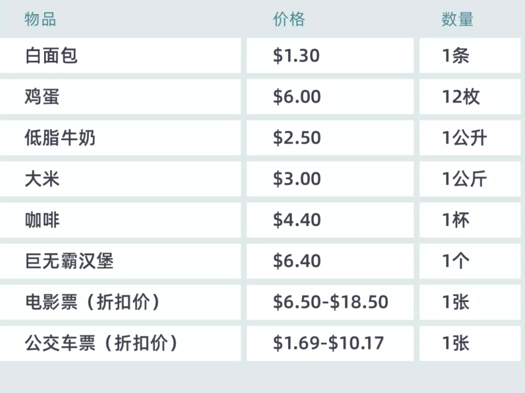Click the $4.40 price cell
Image resolution: width=525 pixels, height=393 pixels.
click(297, 220)
